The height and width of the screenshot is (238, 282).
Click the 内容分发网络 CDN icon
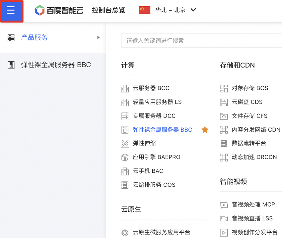[x=224, y=130]
